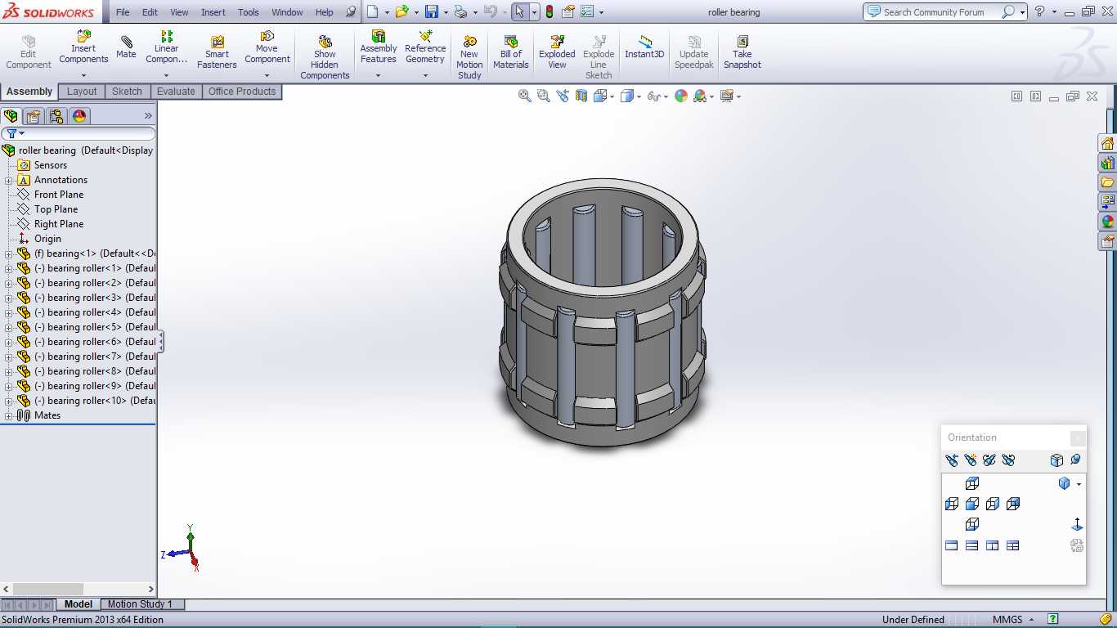Start a New Motion Study
Screen dimensions: 1117x628
tap(469, 57)
